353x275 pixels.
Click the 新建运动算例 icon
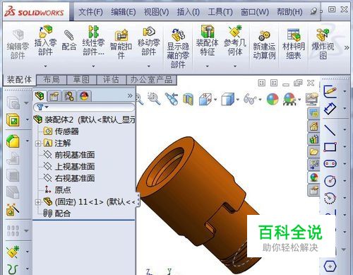pyautogui.click(x=264, y=35)
